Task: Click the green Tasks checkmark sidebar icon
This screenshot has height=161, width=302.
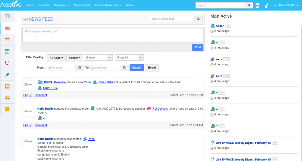Action: pos(7,52)
